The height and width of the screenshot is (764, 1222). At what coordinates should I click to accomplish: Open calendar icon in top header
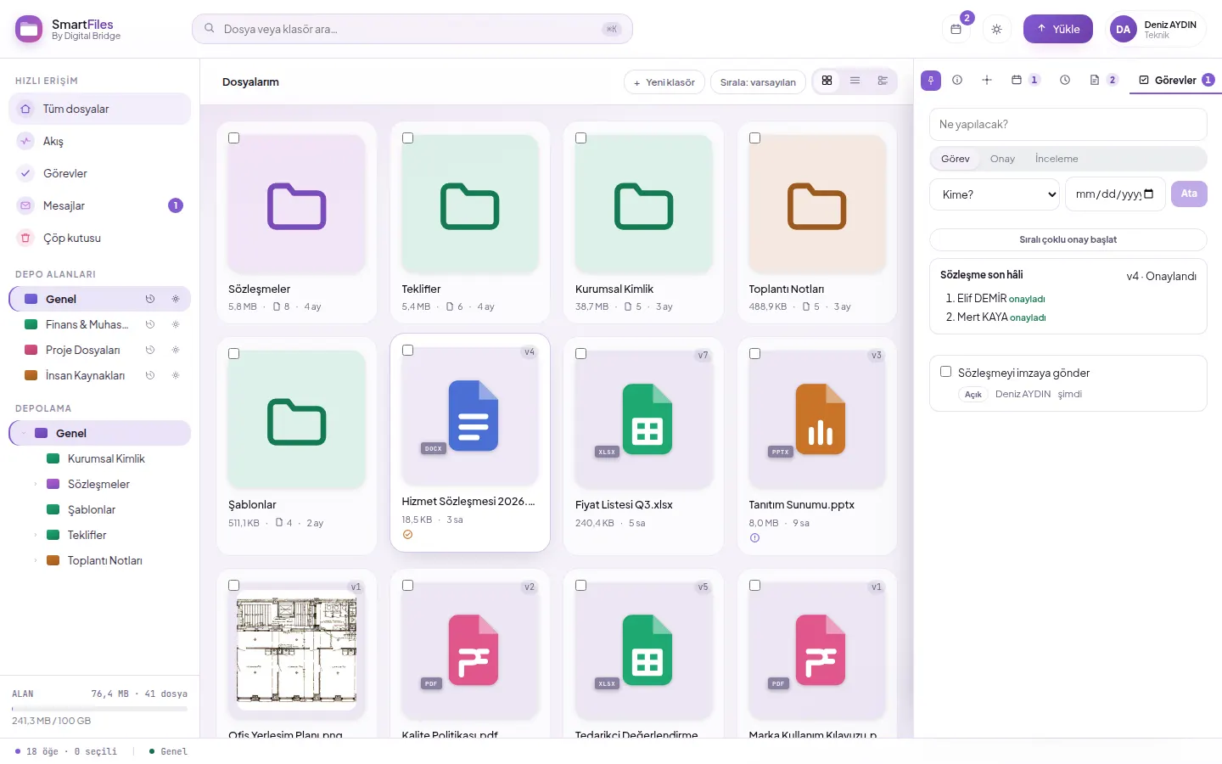(x=956, y=29)
